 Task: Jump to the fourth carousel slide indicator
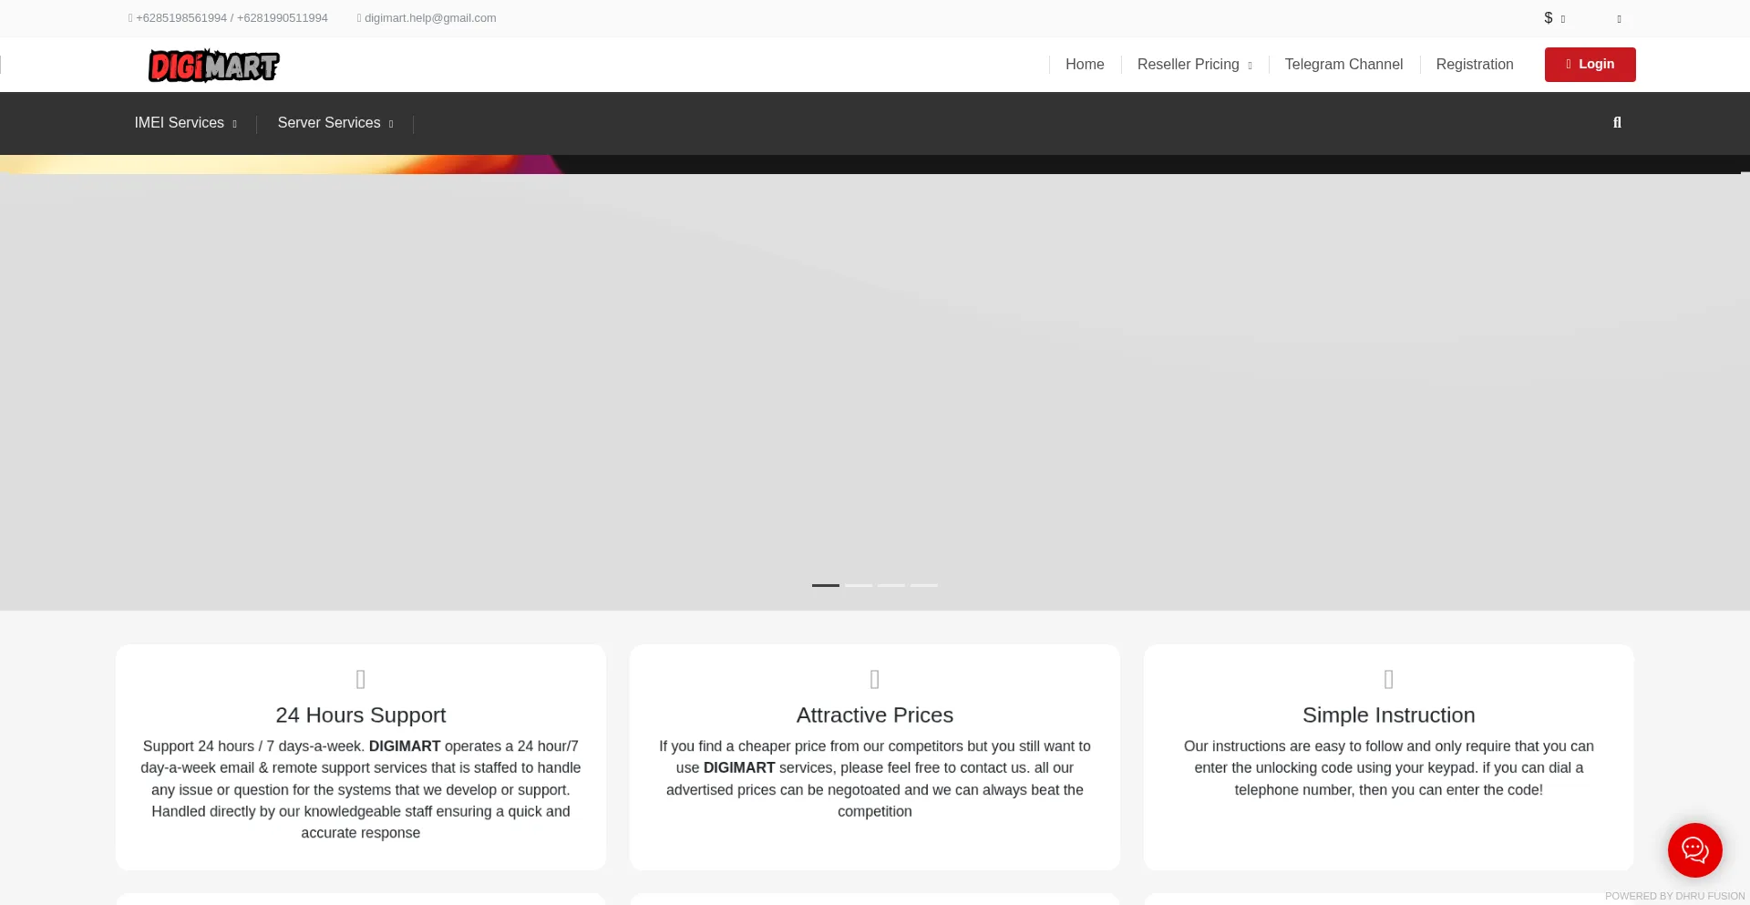[x=924, y=585]
